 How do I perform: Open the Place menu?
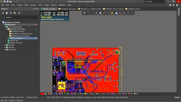(26, 5)
